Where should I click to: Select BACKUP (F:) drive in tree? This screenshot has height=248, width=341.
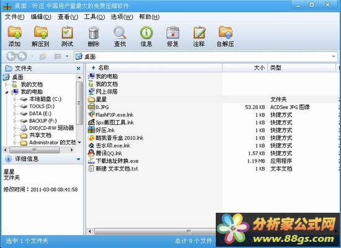click(x=43, y=121)
